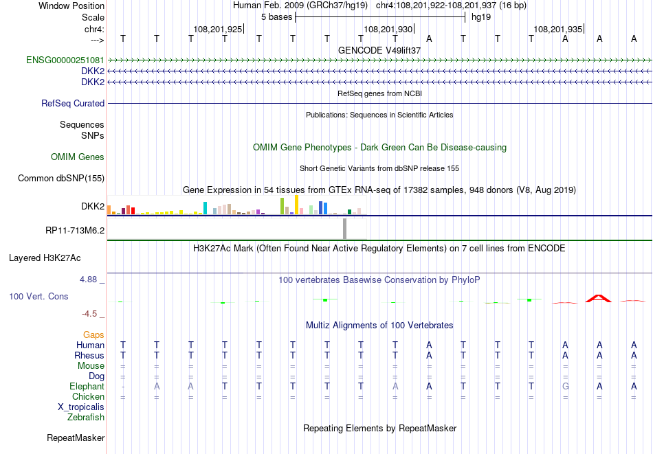Screen dimensions: 653x454
Task: Click the ---> sequence direction label
Action: [x=98, y=40]
